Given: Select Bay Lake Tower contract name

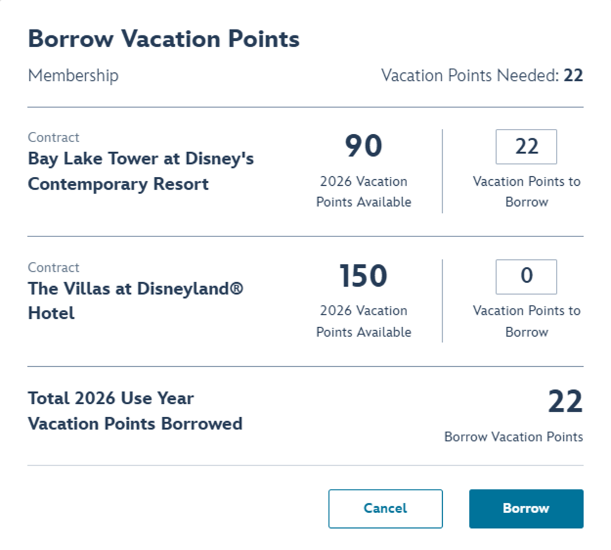Looking at the screenshot, I should pos(141,171).
